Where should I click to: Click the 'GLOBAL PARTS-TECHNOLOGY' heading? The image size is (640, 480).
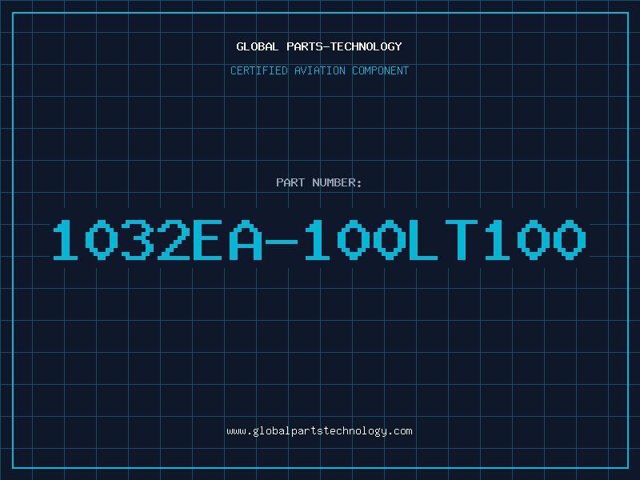tap(319, 46)
